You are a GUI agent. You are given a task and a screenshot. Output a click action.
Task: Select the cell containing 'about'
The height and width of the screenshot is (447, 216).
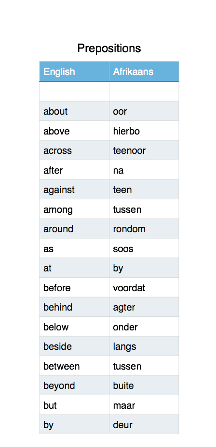pyautogui.click(x=74, y=111)
